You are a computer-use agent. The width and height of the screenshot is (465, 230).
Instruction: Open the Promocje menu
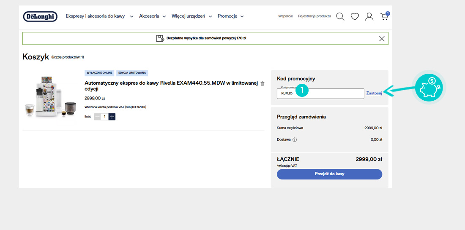click(230, 16)
